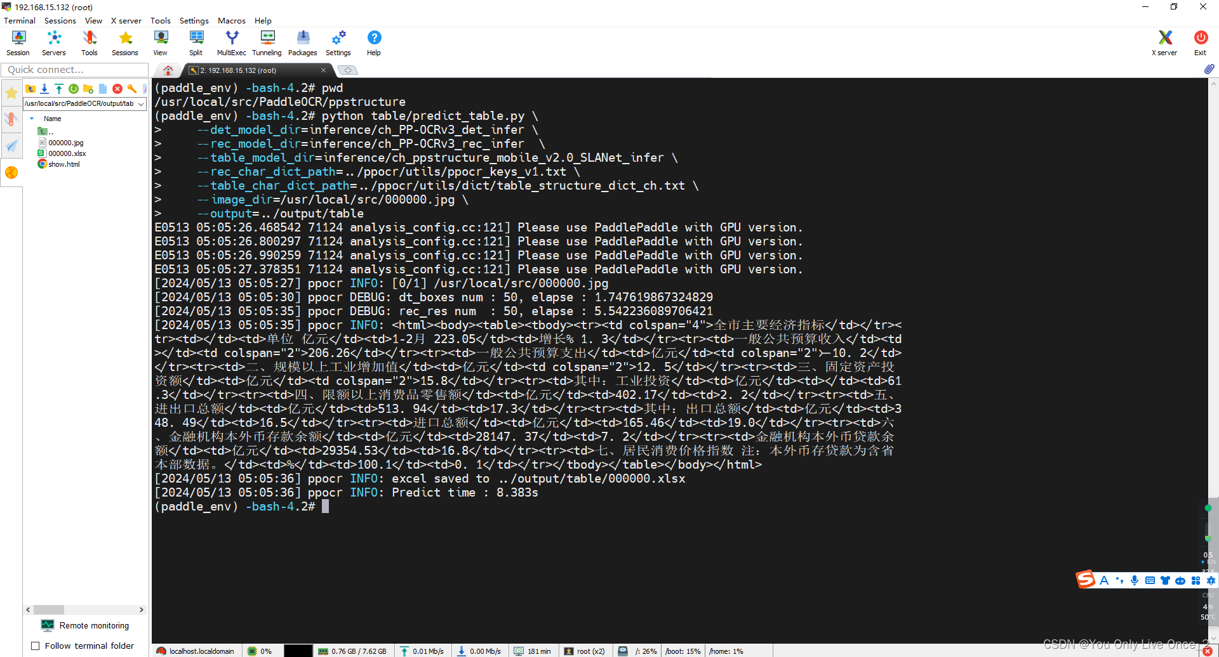Viewport: 1219px width, 657px height.
Task: Click the red X icon in status bar corner
Action: [x=1207, y=651]
